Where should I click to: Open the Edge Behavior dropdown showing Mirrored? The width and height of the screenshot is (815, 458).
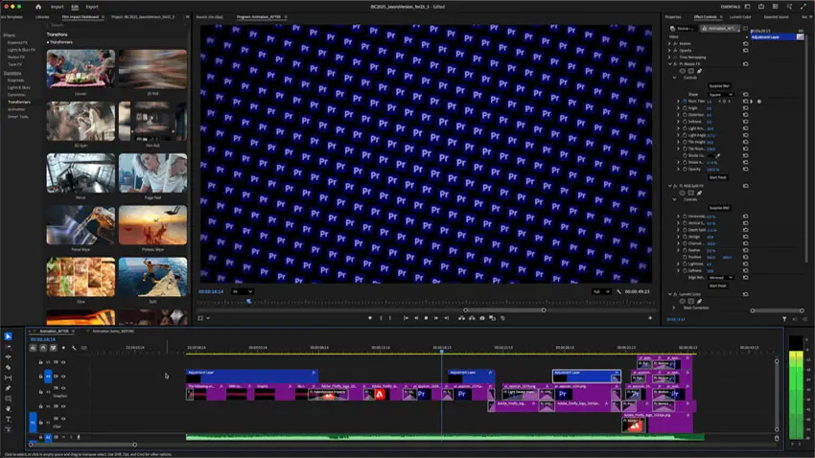click(721, 277)
